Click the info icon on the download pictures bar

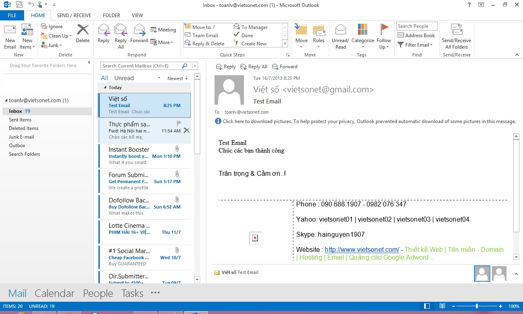(x=218, y=121)
